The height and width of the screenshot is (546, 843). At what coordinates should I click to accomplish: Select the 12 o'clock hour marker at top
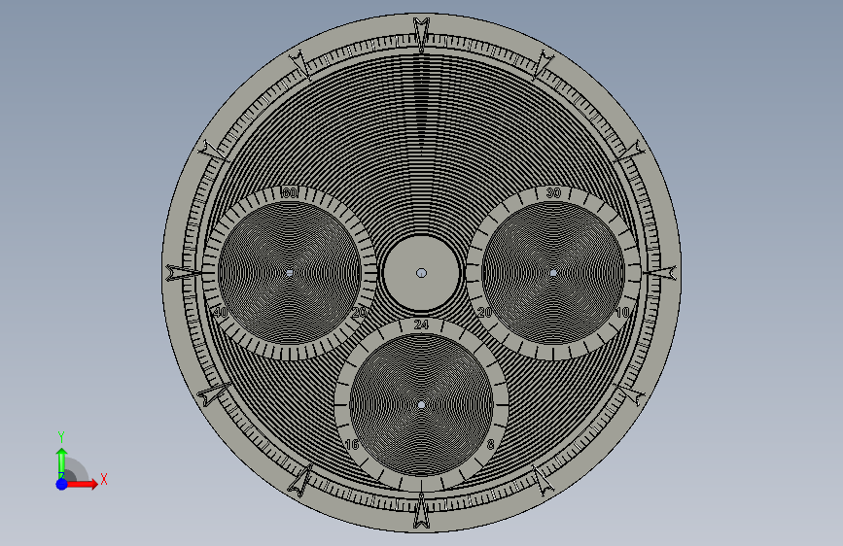coord(422,34)
